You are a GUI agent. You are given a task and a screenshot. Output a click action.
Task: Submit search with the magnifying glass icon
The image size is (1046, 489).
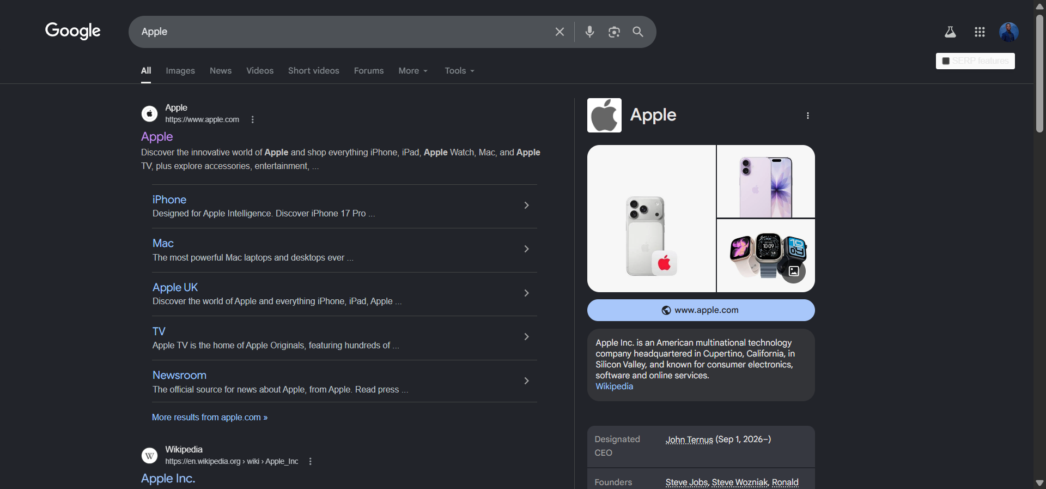(x=638, y=32)
